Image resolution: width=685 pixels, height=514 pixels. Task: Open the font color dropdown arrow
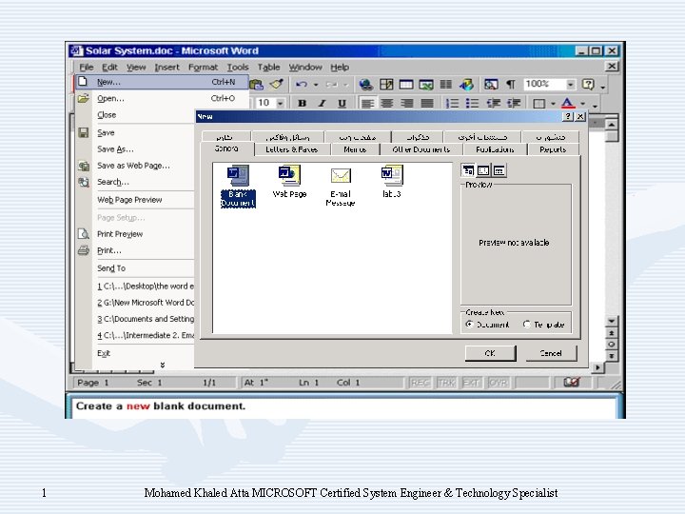click(x=583, y=104)
